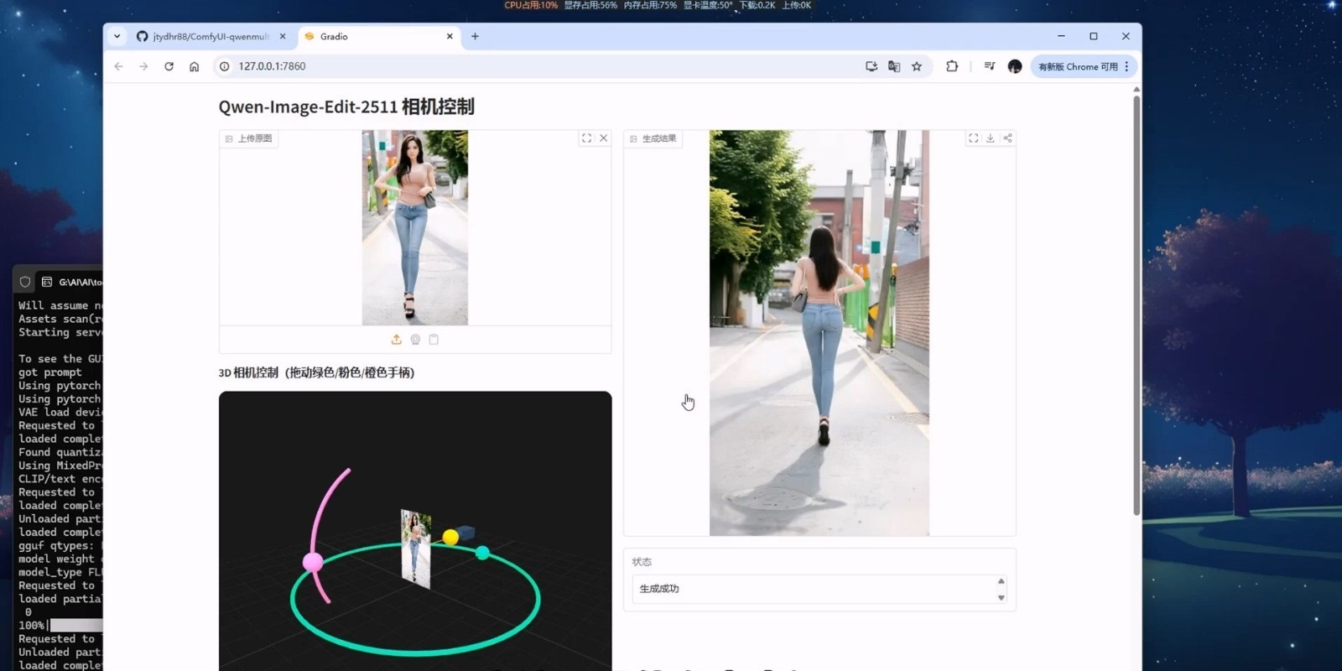The width and height of the screenshot is (1342, 671).
Task: Click the teal-green handle on the orbit ring
Action: click(482, 552)
